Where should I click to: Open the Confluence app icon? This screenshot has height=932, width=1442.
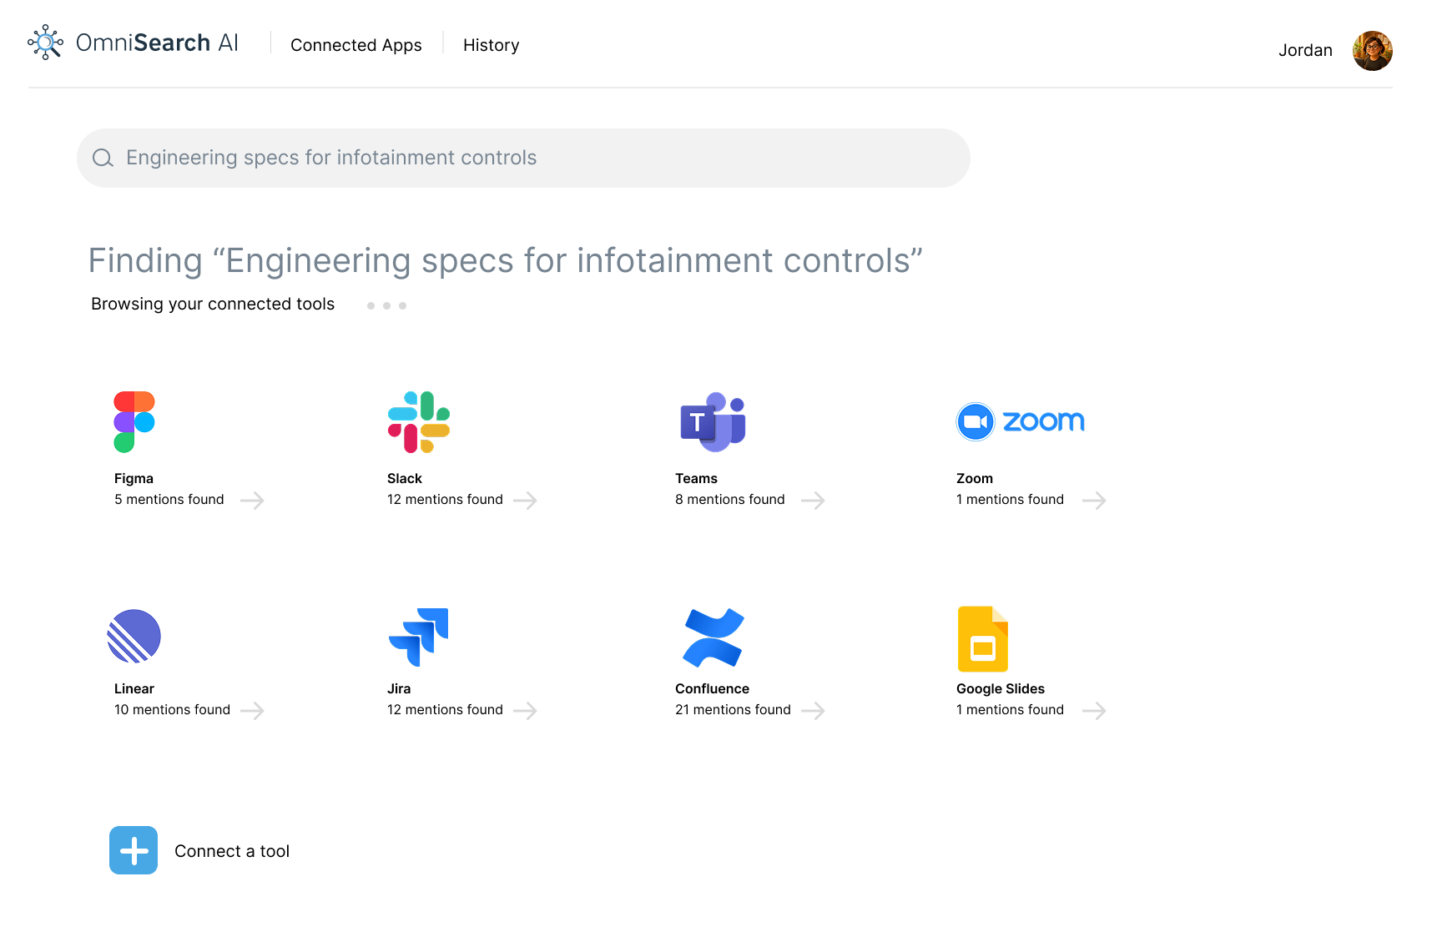(x=713, y=637)
